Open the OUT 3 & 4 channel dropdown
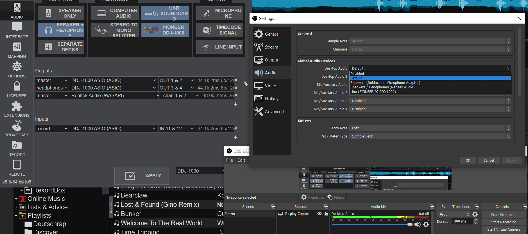Screen dimensions: 528x234 point(177,88)
